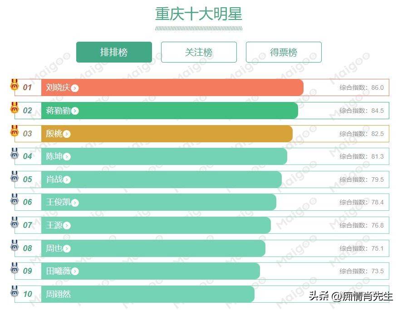402x310 pixels.
Task: Click the 周翊然 ranking row
Action: [202, 294]
